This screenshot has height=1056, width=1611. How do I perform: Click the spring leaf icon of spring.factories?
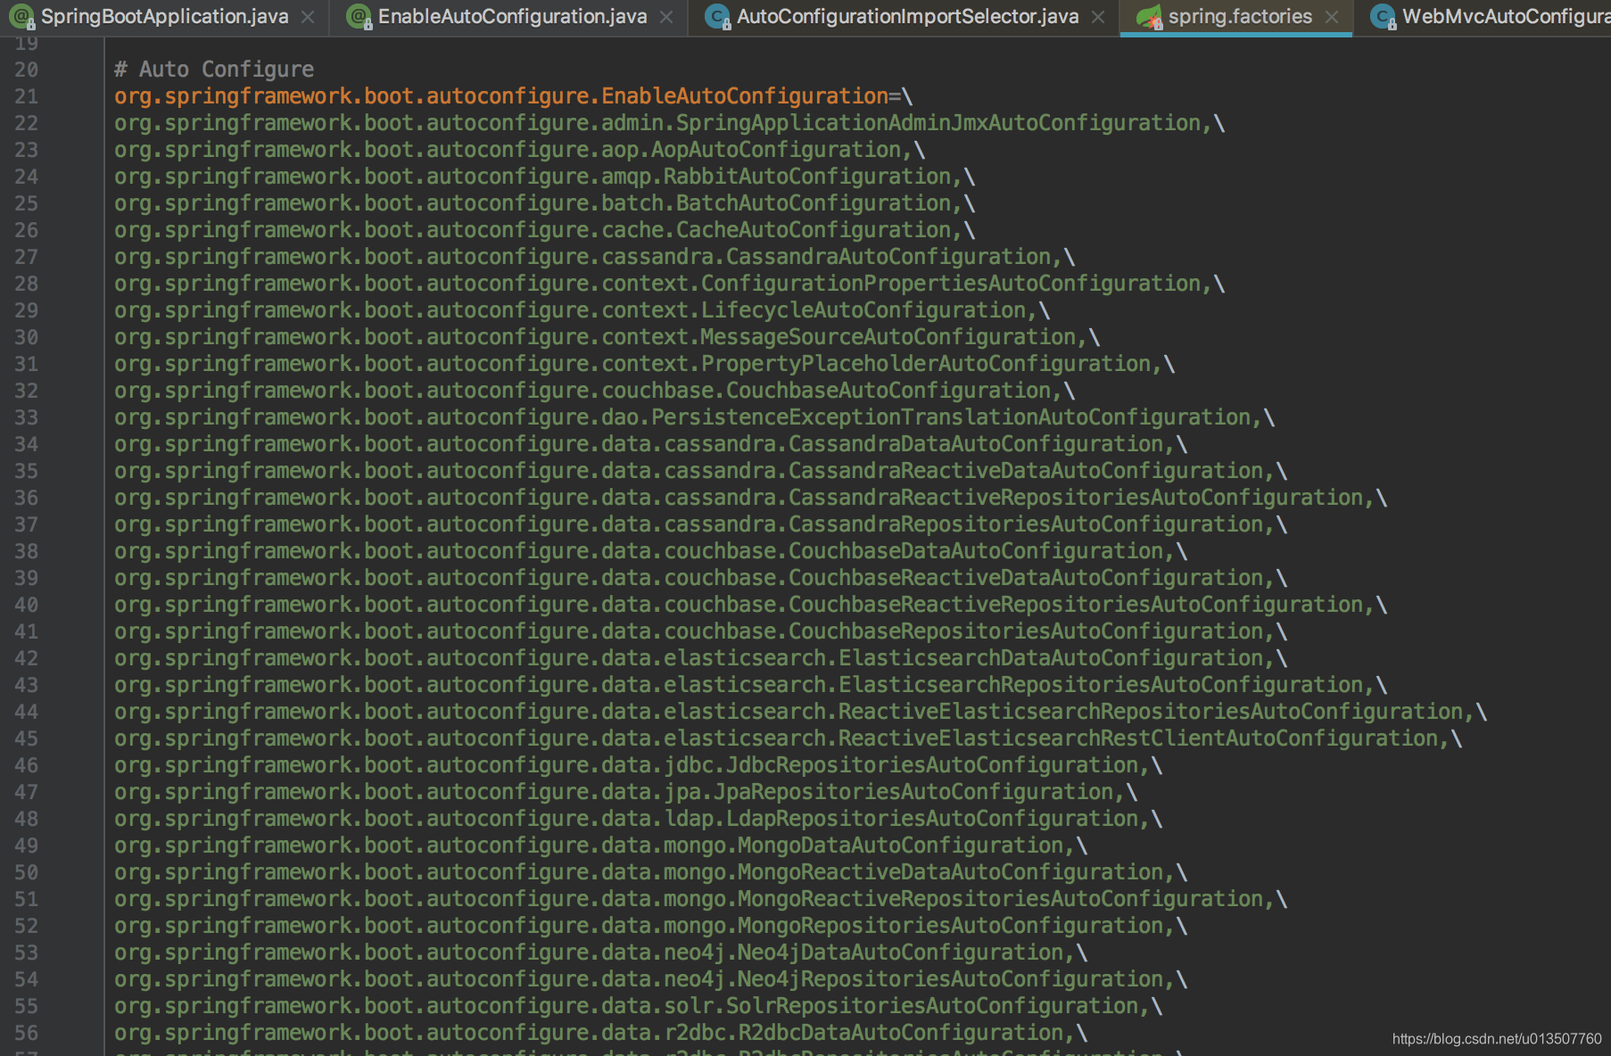1150,17
